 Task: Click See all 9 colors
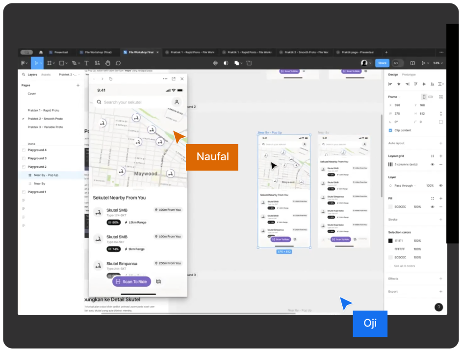pyautogui.click(x=404, y=266)
